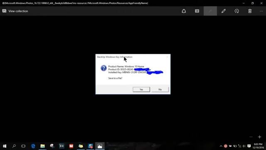Image resolution: width=266 pixels, height=150 pixels.
Task: Open the three-dot more options menu
Action: (x=261, y=11)
